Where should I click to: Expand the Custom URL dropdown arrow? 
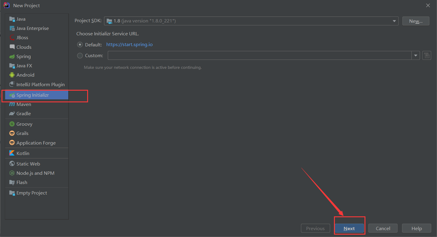pyautogui.click(x=416, y=55)
